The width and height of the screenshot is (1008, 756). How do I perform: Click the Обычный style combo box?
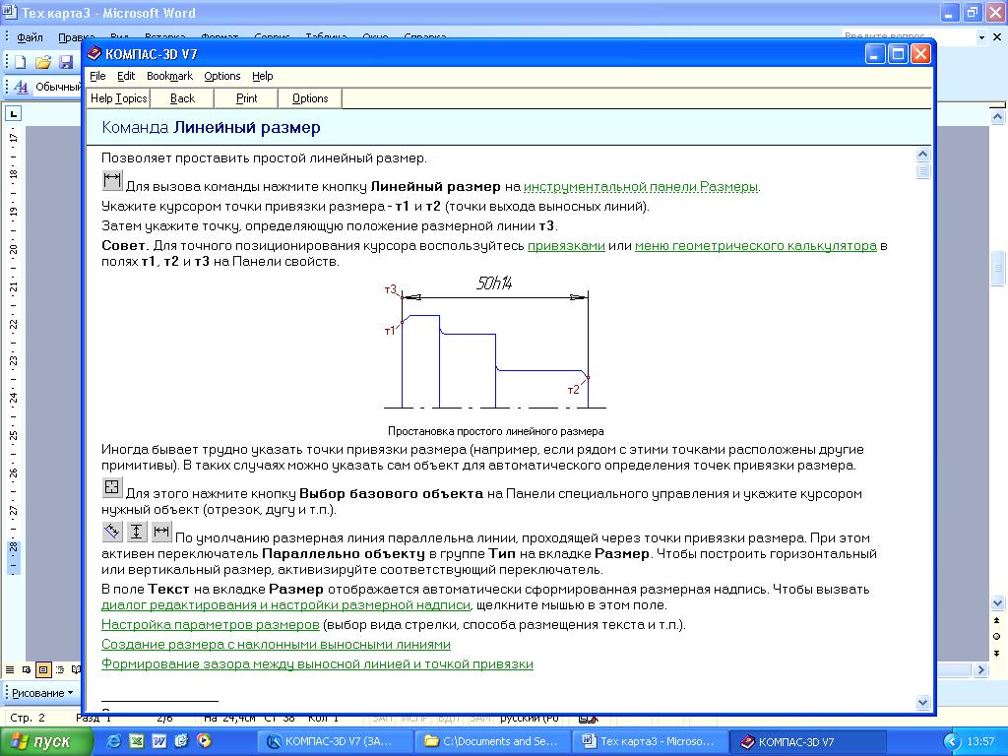pos(58,87)
